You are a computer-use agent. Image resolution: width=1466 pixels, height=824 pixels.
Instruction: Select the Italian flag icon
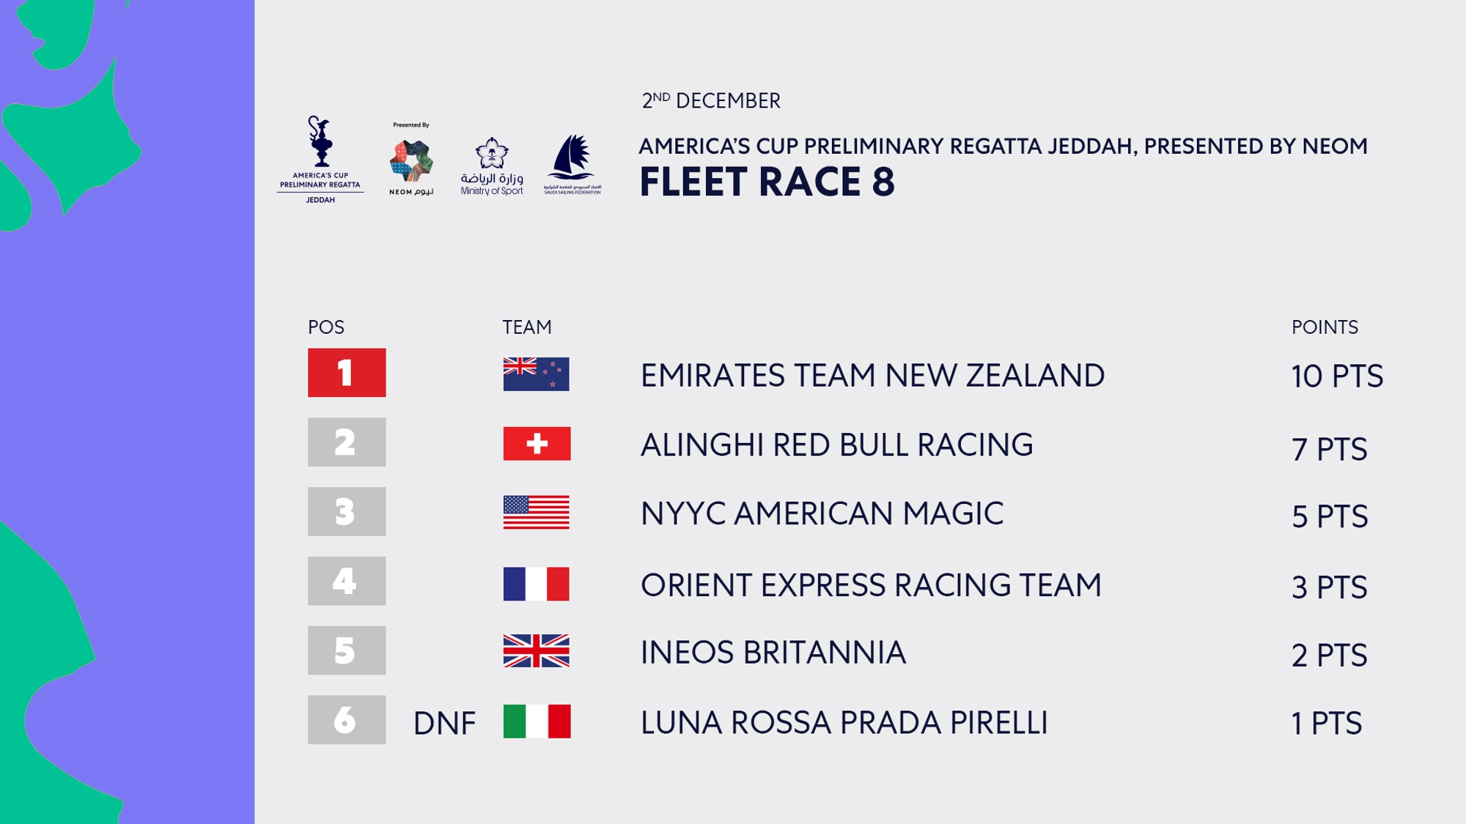pyautogui.click(x=537, y=721)
